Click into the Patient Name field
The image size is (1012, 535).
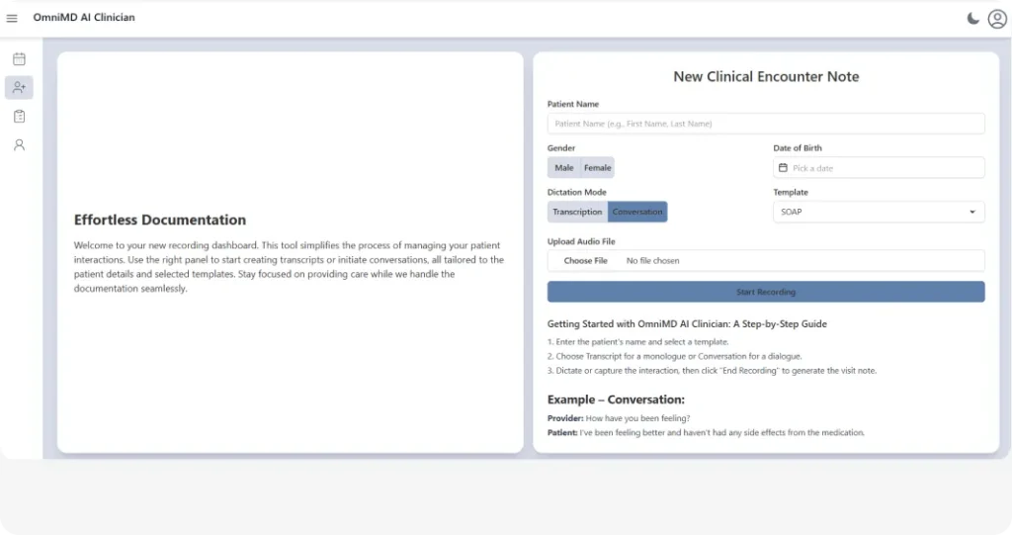[x=766, y=124]
